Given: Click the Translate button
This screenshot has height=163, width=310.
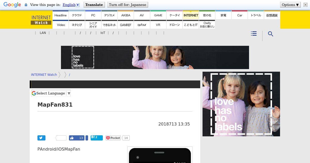Looking at the screenshot, I should point(94,5).
